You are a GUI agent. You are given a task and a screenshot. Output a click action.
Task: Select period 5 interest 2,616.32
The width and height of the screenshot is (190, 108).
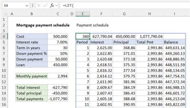click(x=101, y=70)
